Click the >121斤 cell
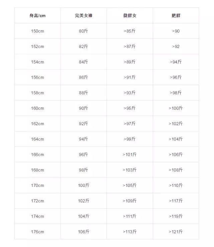This screenshot has height=247, width=214. click(x=176, y=232)
